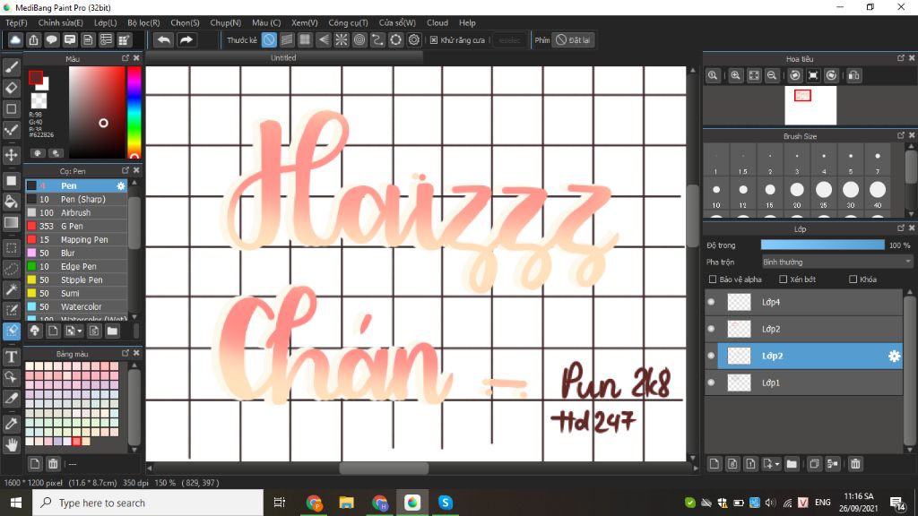Open Tệp(F) menu

click(16, 22)
